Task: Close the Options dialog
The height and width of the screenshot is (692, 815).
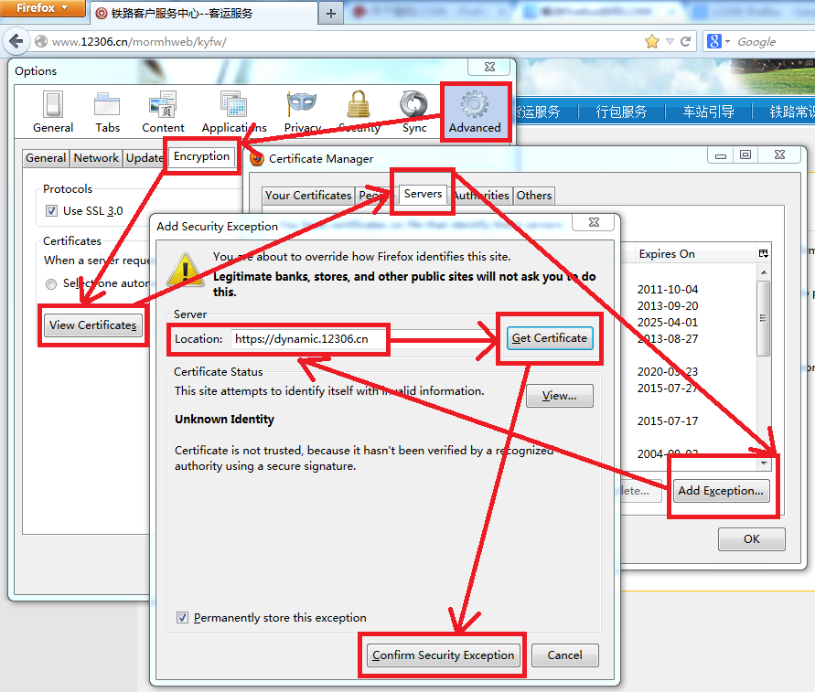Action: 489,67
